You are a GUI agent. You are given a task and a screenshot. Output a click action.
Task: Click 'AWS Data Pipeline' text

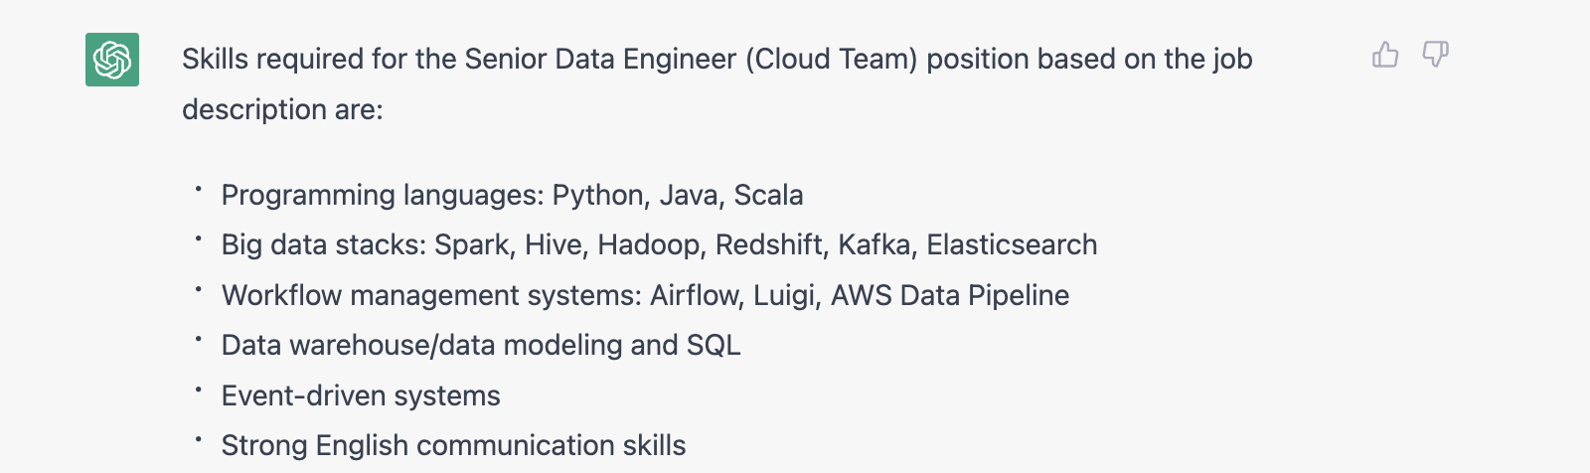[950, 295]
